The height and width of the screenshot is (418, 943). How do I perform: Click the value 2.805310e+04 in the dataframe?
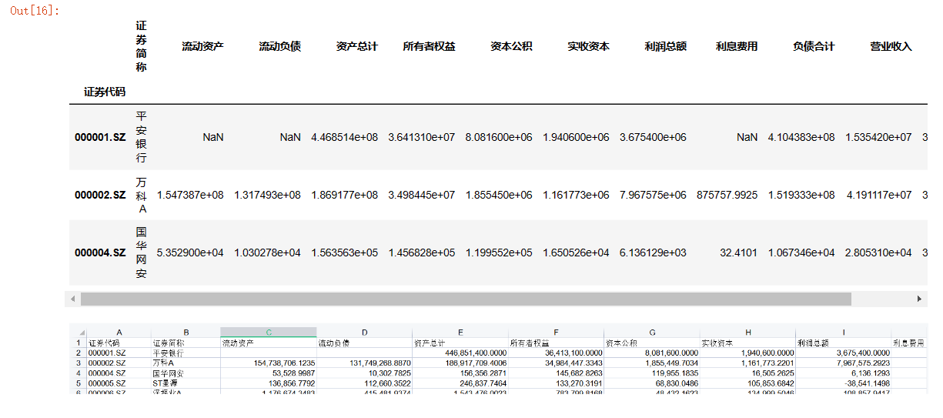point(878,252)
